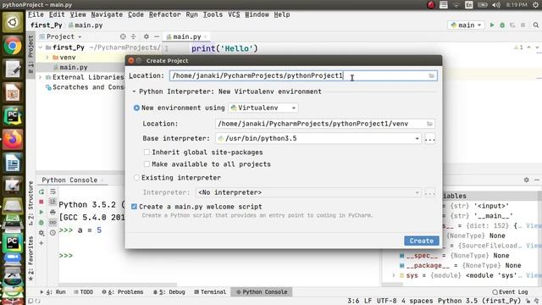This screenshot has width=542, height=305.
Task: Open Ubuntu Dash search at top of dock
Action: pyautogui.click(x=13, y=22)
